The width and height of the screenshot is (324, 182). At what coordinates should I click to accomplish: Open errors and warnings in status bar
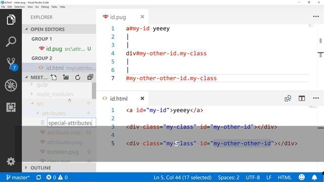(x=57, y=177)
